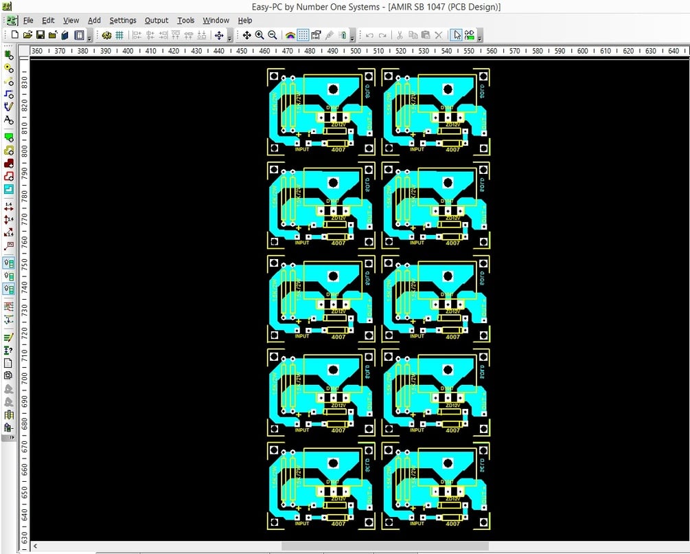Undo the last action
The width and height of the screenshot is (690, 554).
369,34
